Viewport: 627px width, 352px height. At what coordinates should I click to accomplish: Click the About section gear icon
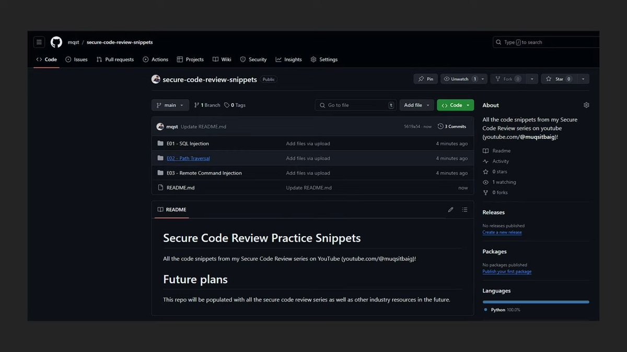pos(586,104)
